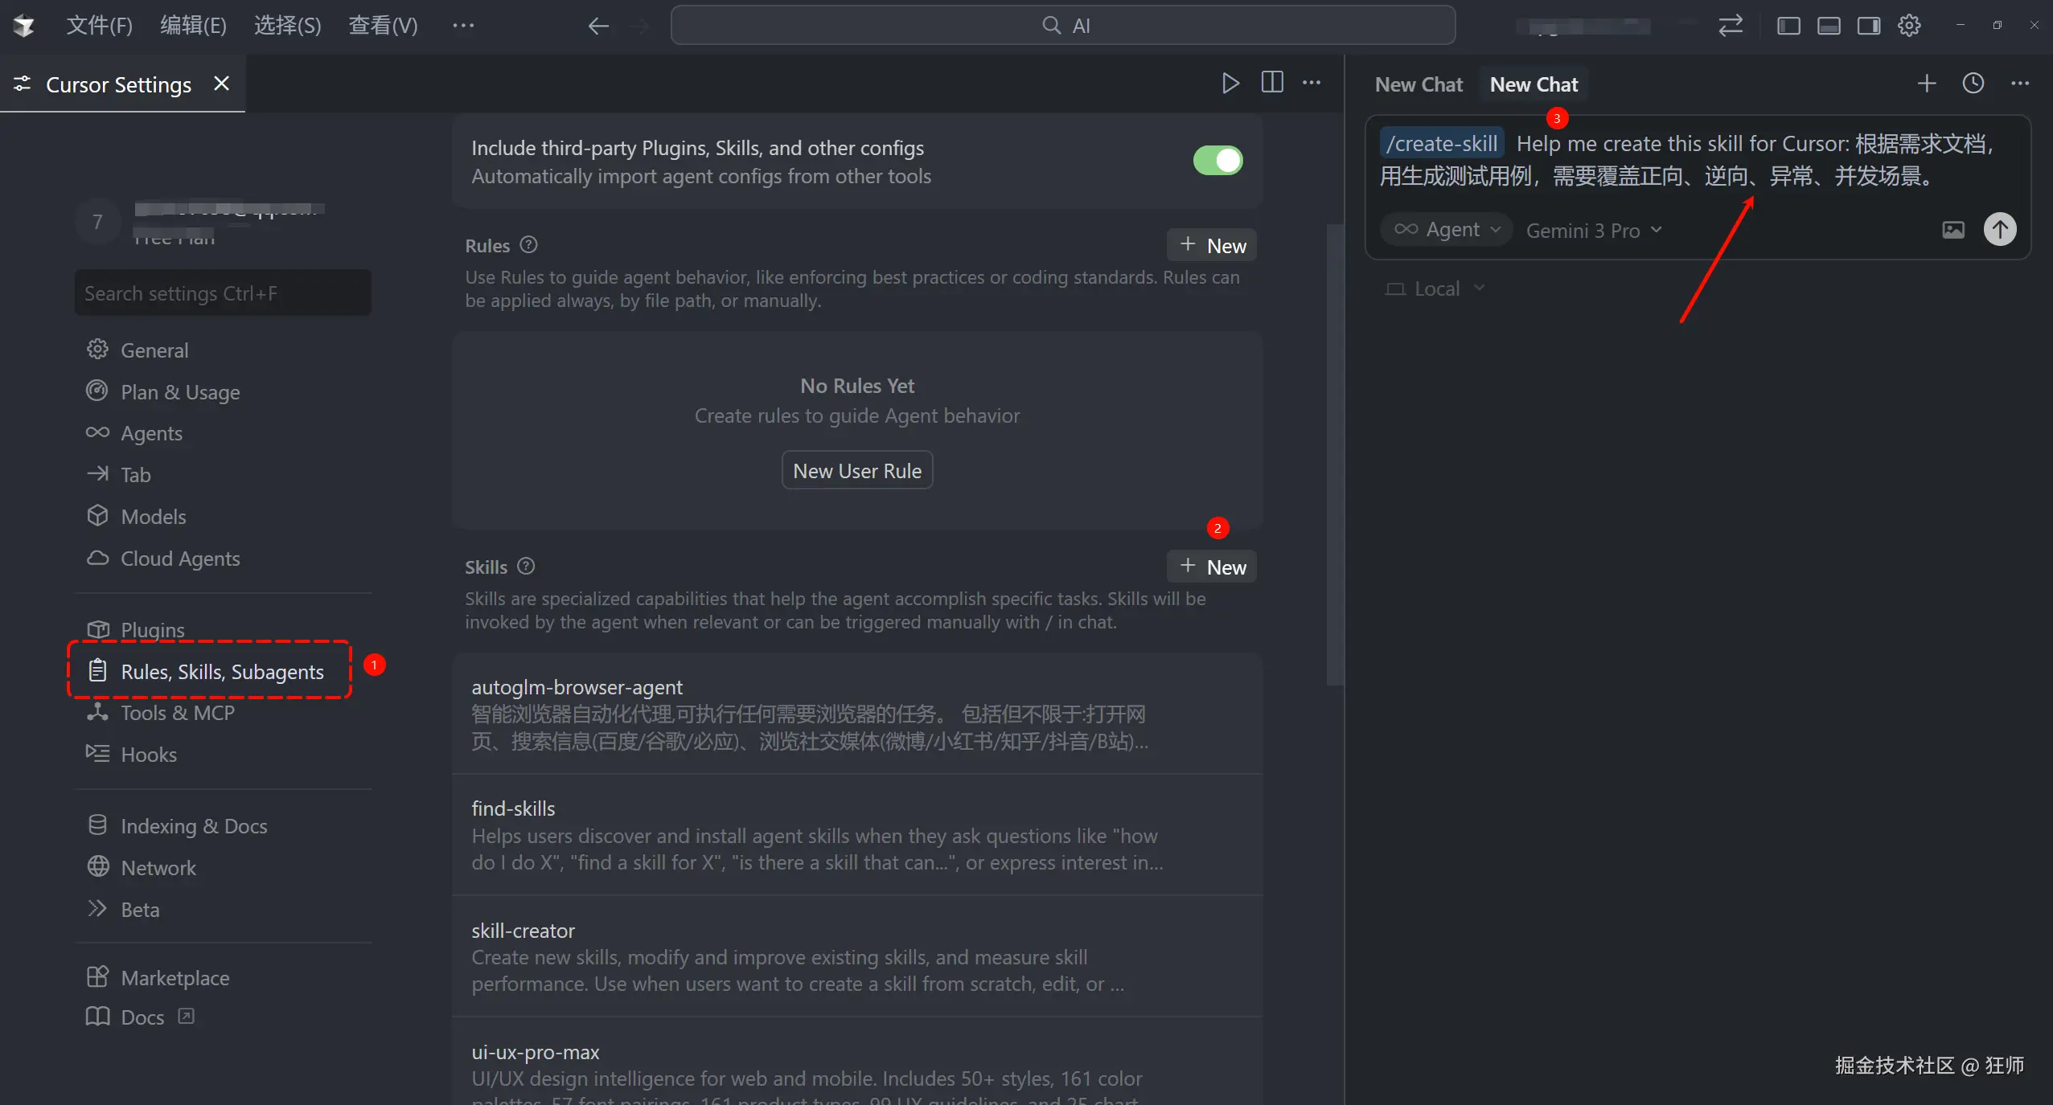The width and height of the screenshot is (2053, 1105).
Task: Disable third-party Plugins and Skills toggle
Action: click(x=1217, y=161)
